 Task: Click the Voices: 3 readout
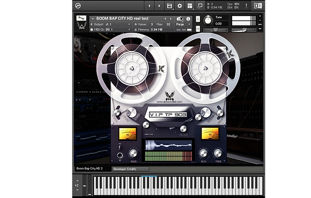click(144, 24)
